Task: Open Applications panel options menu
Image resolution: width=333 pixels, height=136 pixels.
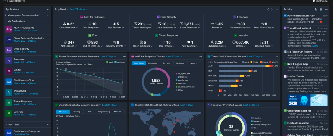Action: 48,9
